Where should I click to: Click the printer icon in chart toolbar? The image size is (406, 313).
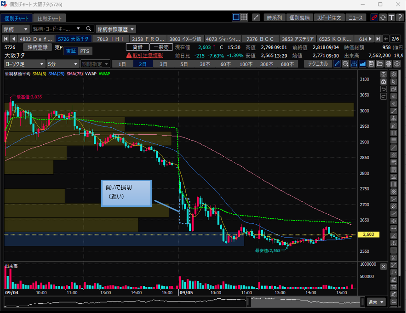(x=388, y=64)
